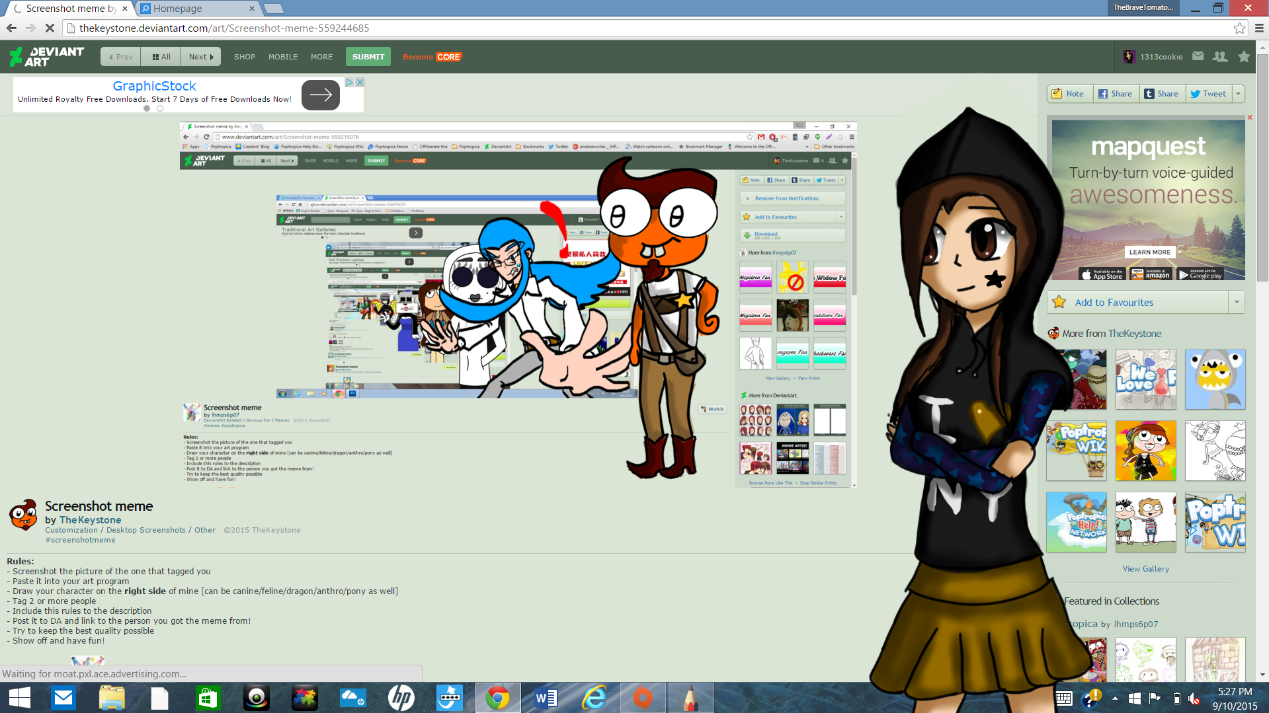Click the TheKeystone avatar beside the title
This screenshot has width=1269, height=713.
pyautogui.click(x=23, y=515)
